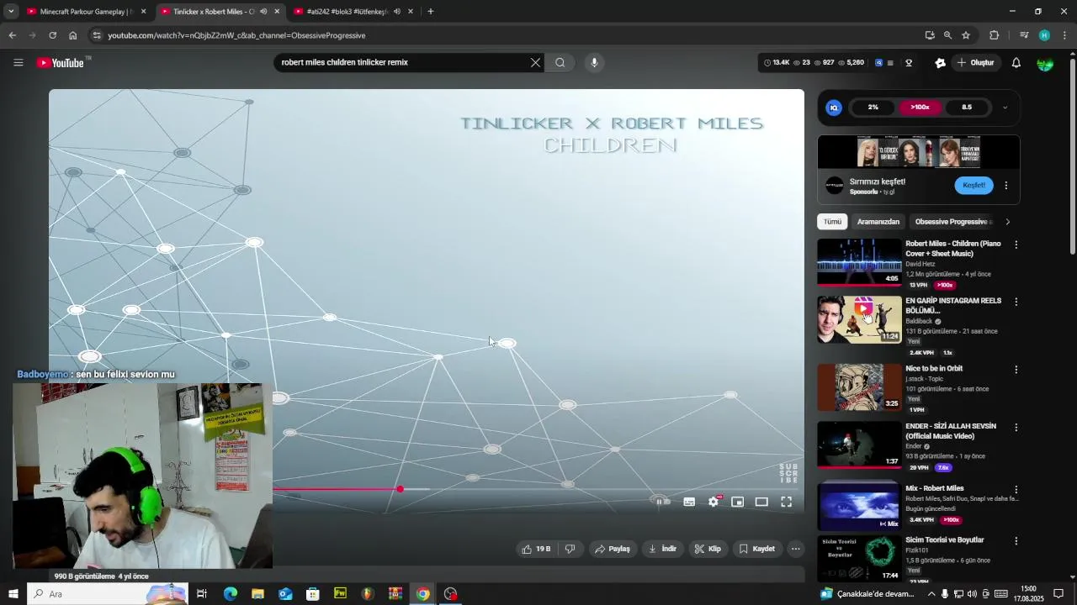Install app icon in address bar
The height and width of the screenshot is (605, 1077).
(x=930, y=35)
